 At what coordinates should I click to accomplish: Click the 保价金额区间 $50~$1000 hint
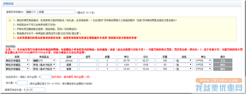(61, 84)
